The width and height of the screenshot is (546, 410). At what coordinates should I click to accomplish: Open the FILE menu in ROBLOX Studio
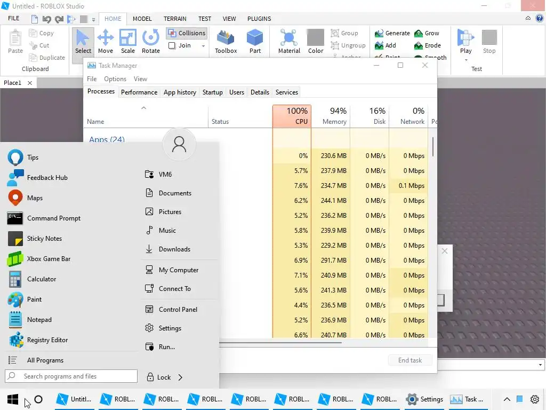[13, 18]
